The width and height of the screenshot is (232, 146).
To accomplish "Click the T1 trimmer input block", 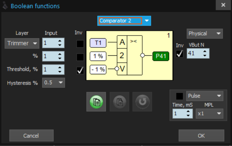I will point(98,43).
